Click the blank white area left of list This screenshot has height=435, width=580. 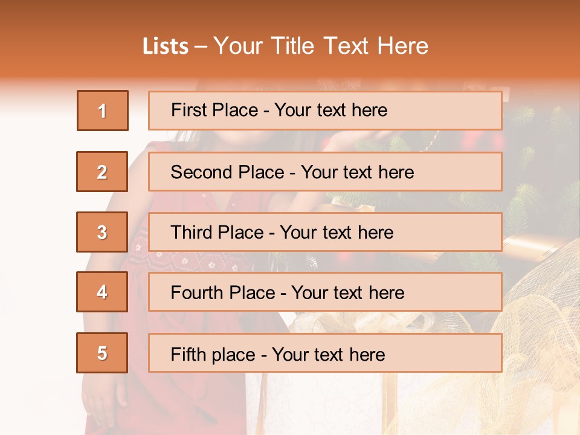36,242
